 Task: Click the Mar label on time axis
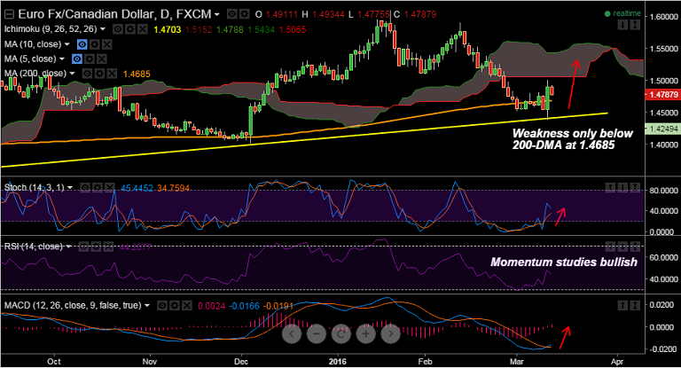[517, 361]
